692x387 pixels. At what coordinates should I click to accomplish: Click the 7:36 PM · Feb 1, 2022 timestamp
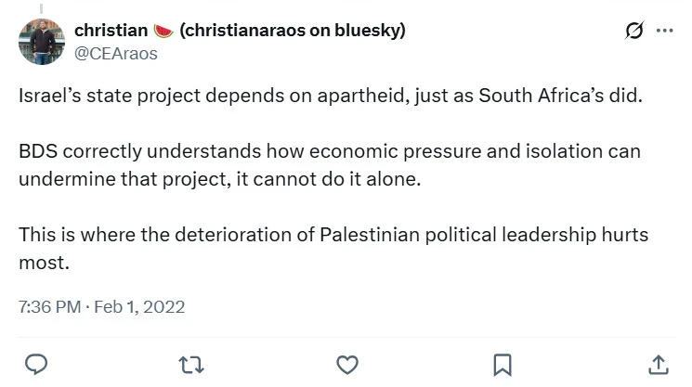coord(101,306)
